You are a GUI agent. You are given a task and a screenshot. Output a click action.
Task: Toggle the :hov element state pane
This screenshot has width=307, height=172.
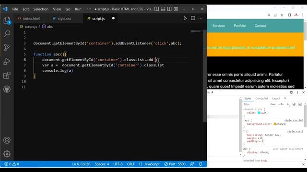[x=273, y=104]
